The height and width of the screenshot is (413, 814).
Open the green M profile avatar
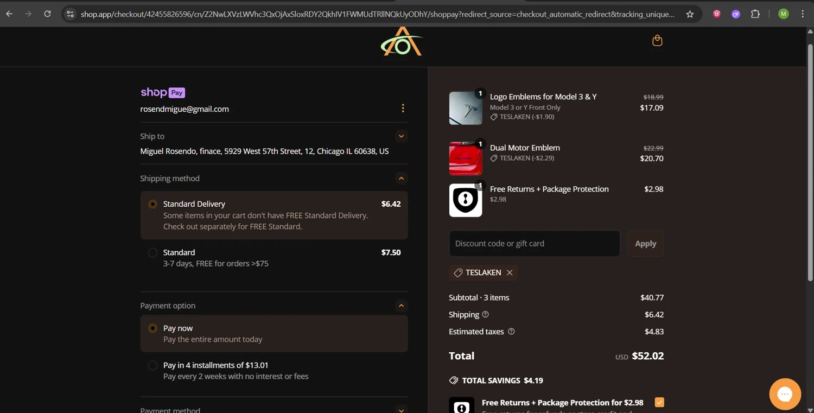point(783,14)
